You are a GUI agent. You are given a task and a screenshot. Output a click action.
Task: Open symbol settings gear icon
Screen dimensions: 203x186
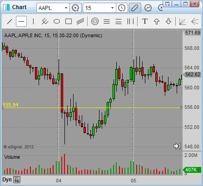click(x=75, y=8)
